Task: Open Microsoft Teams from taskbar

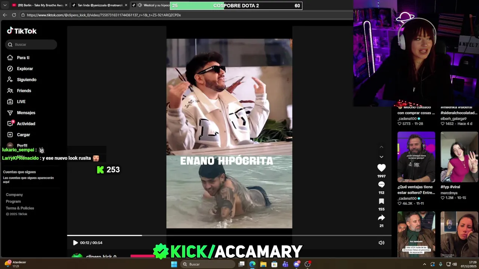Action: click(286, 264)
